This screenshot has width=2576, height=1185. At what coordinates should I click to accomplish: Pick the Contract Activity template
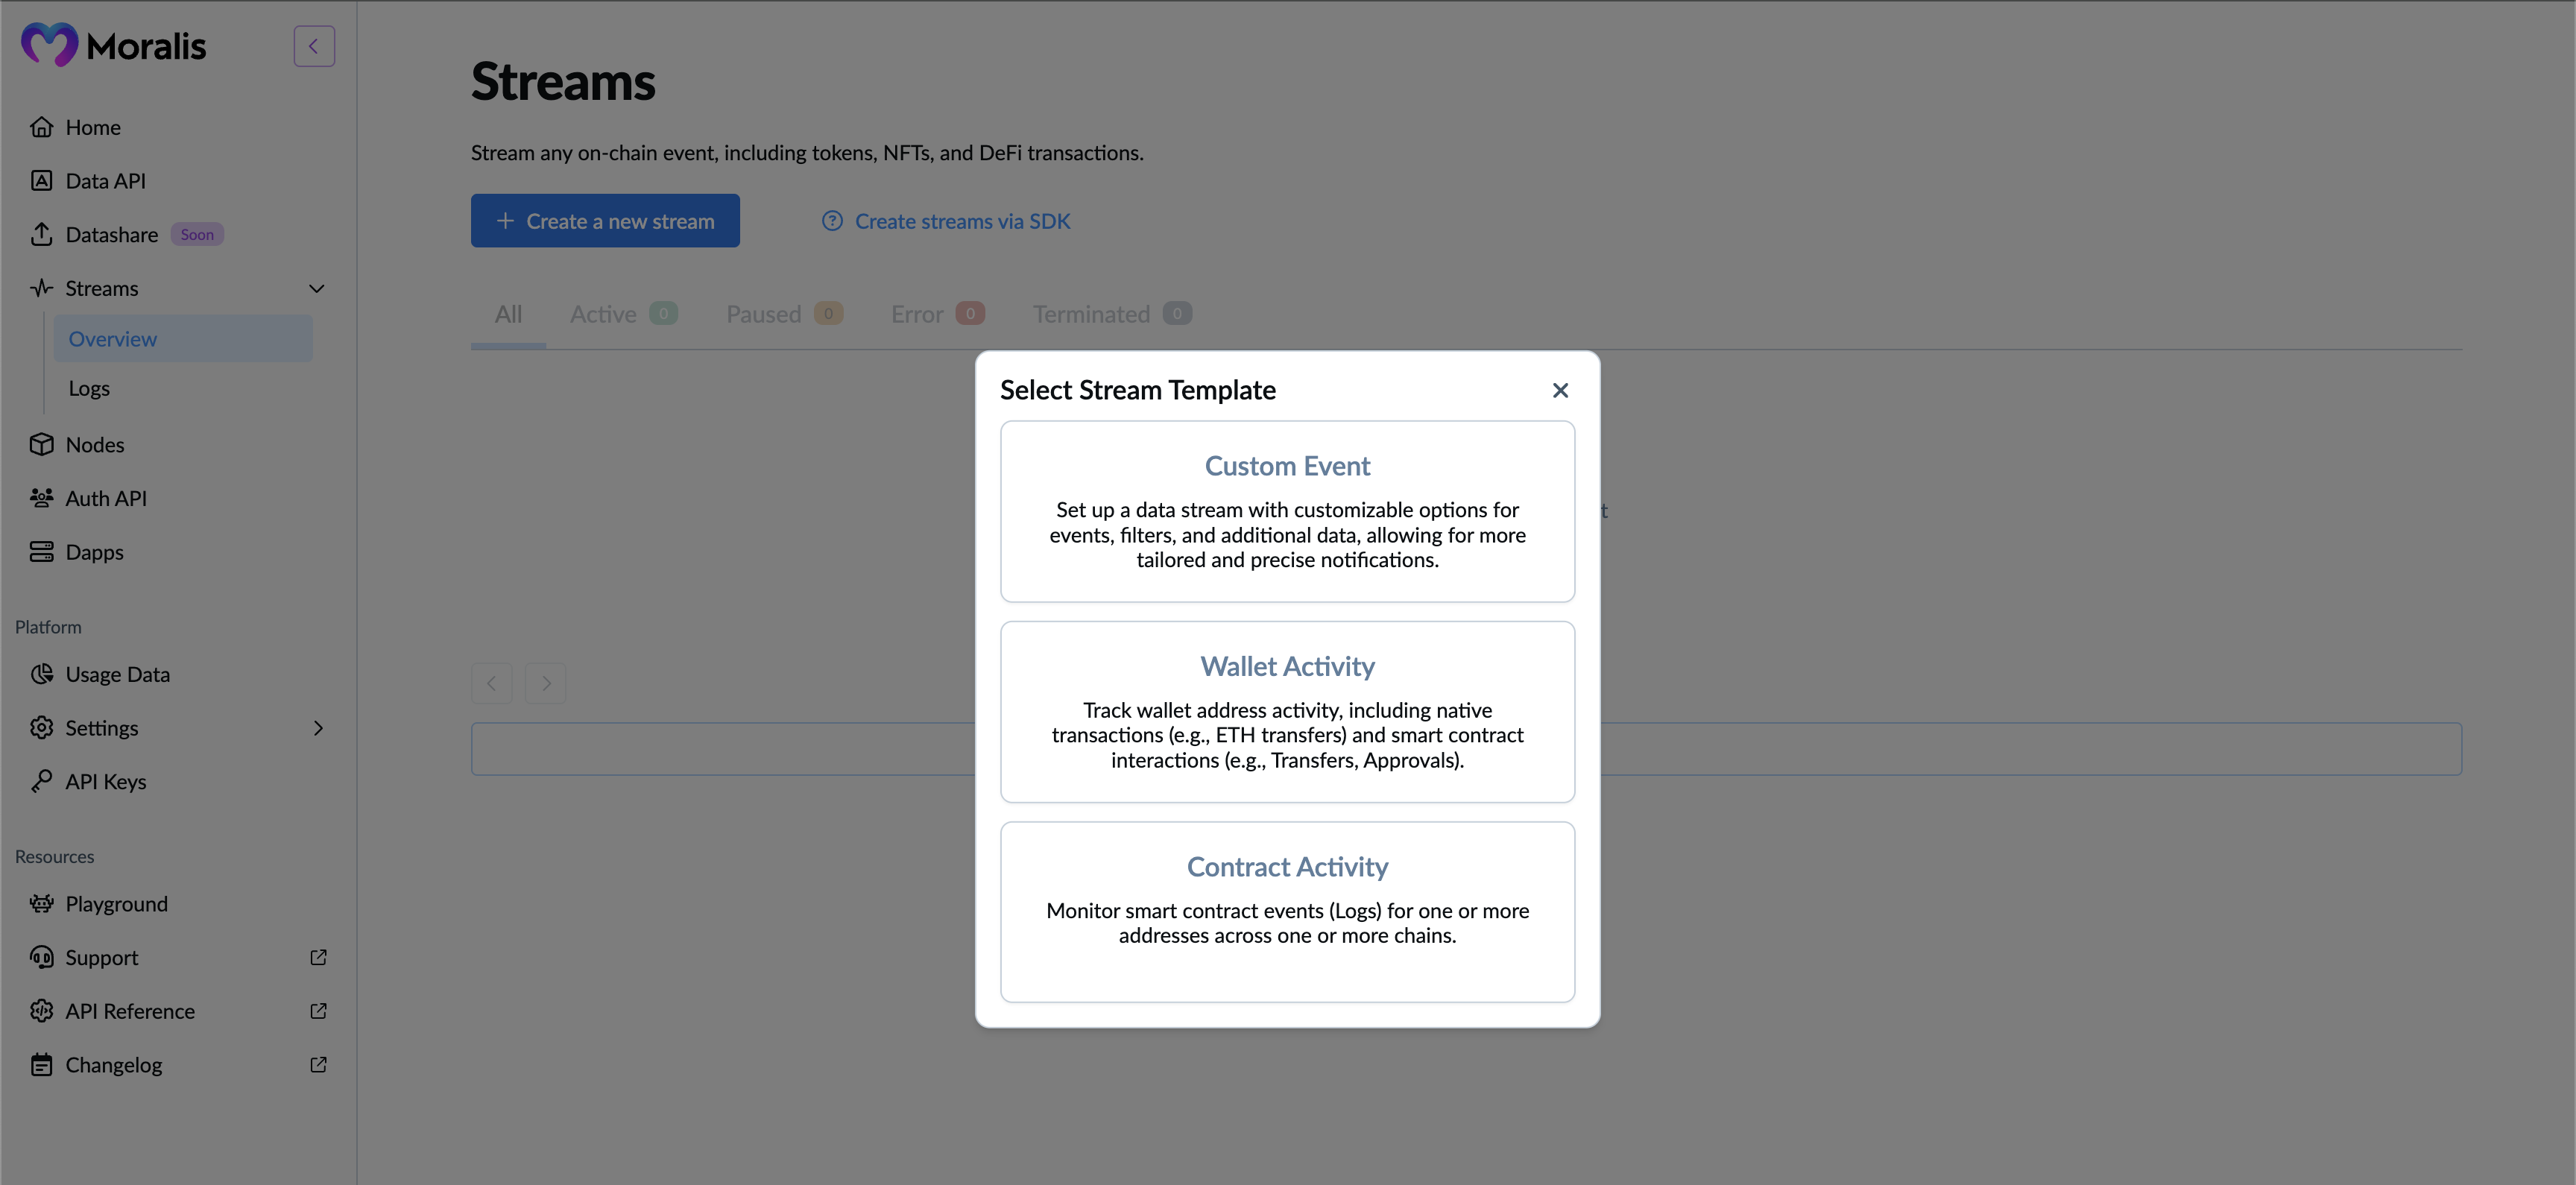click(x=1287, y=911)
